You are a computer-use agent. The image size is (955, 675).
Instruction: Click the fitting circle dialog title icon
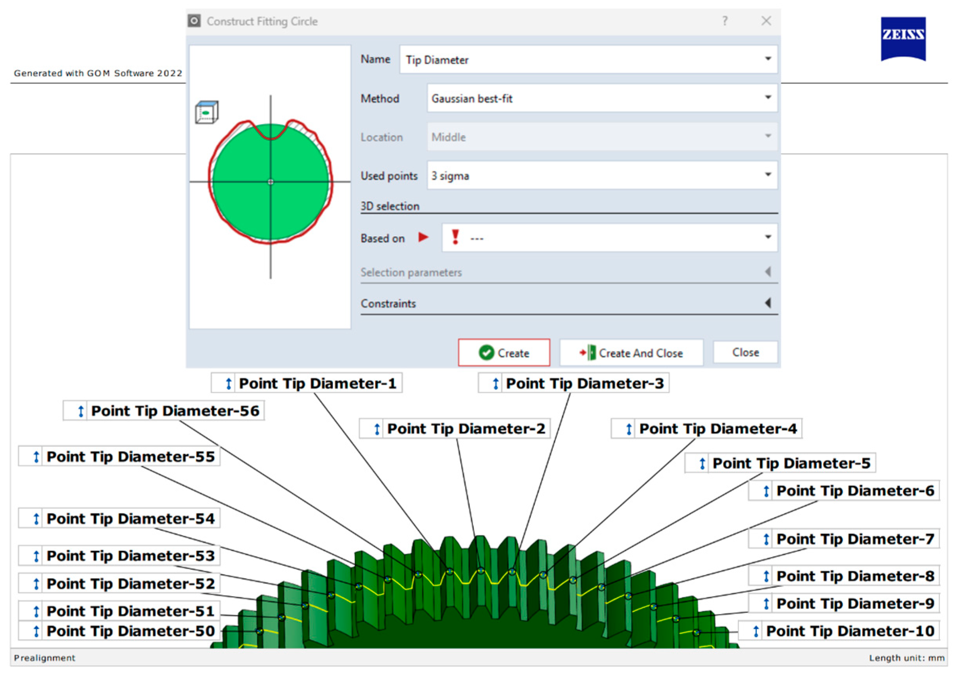194,21
